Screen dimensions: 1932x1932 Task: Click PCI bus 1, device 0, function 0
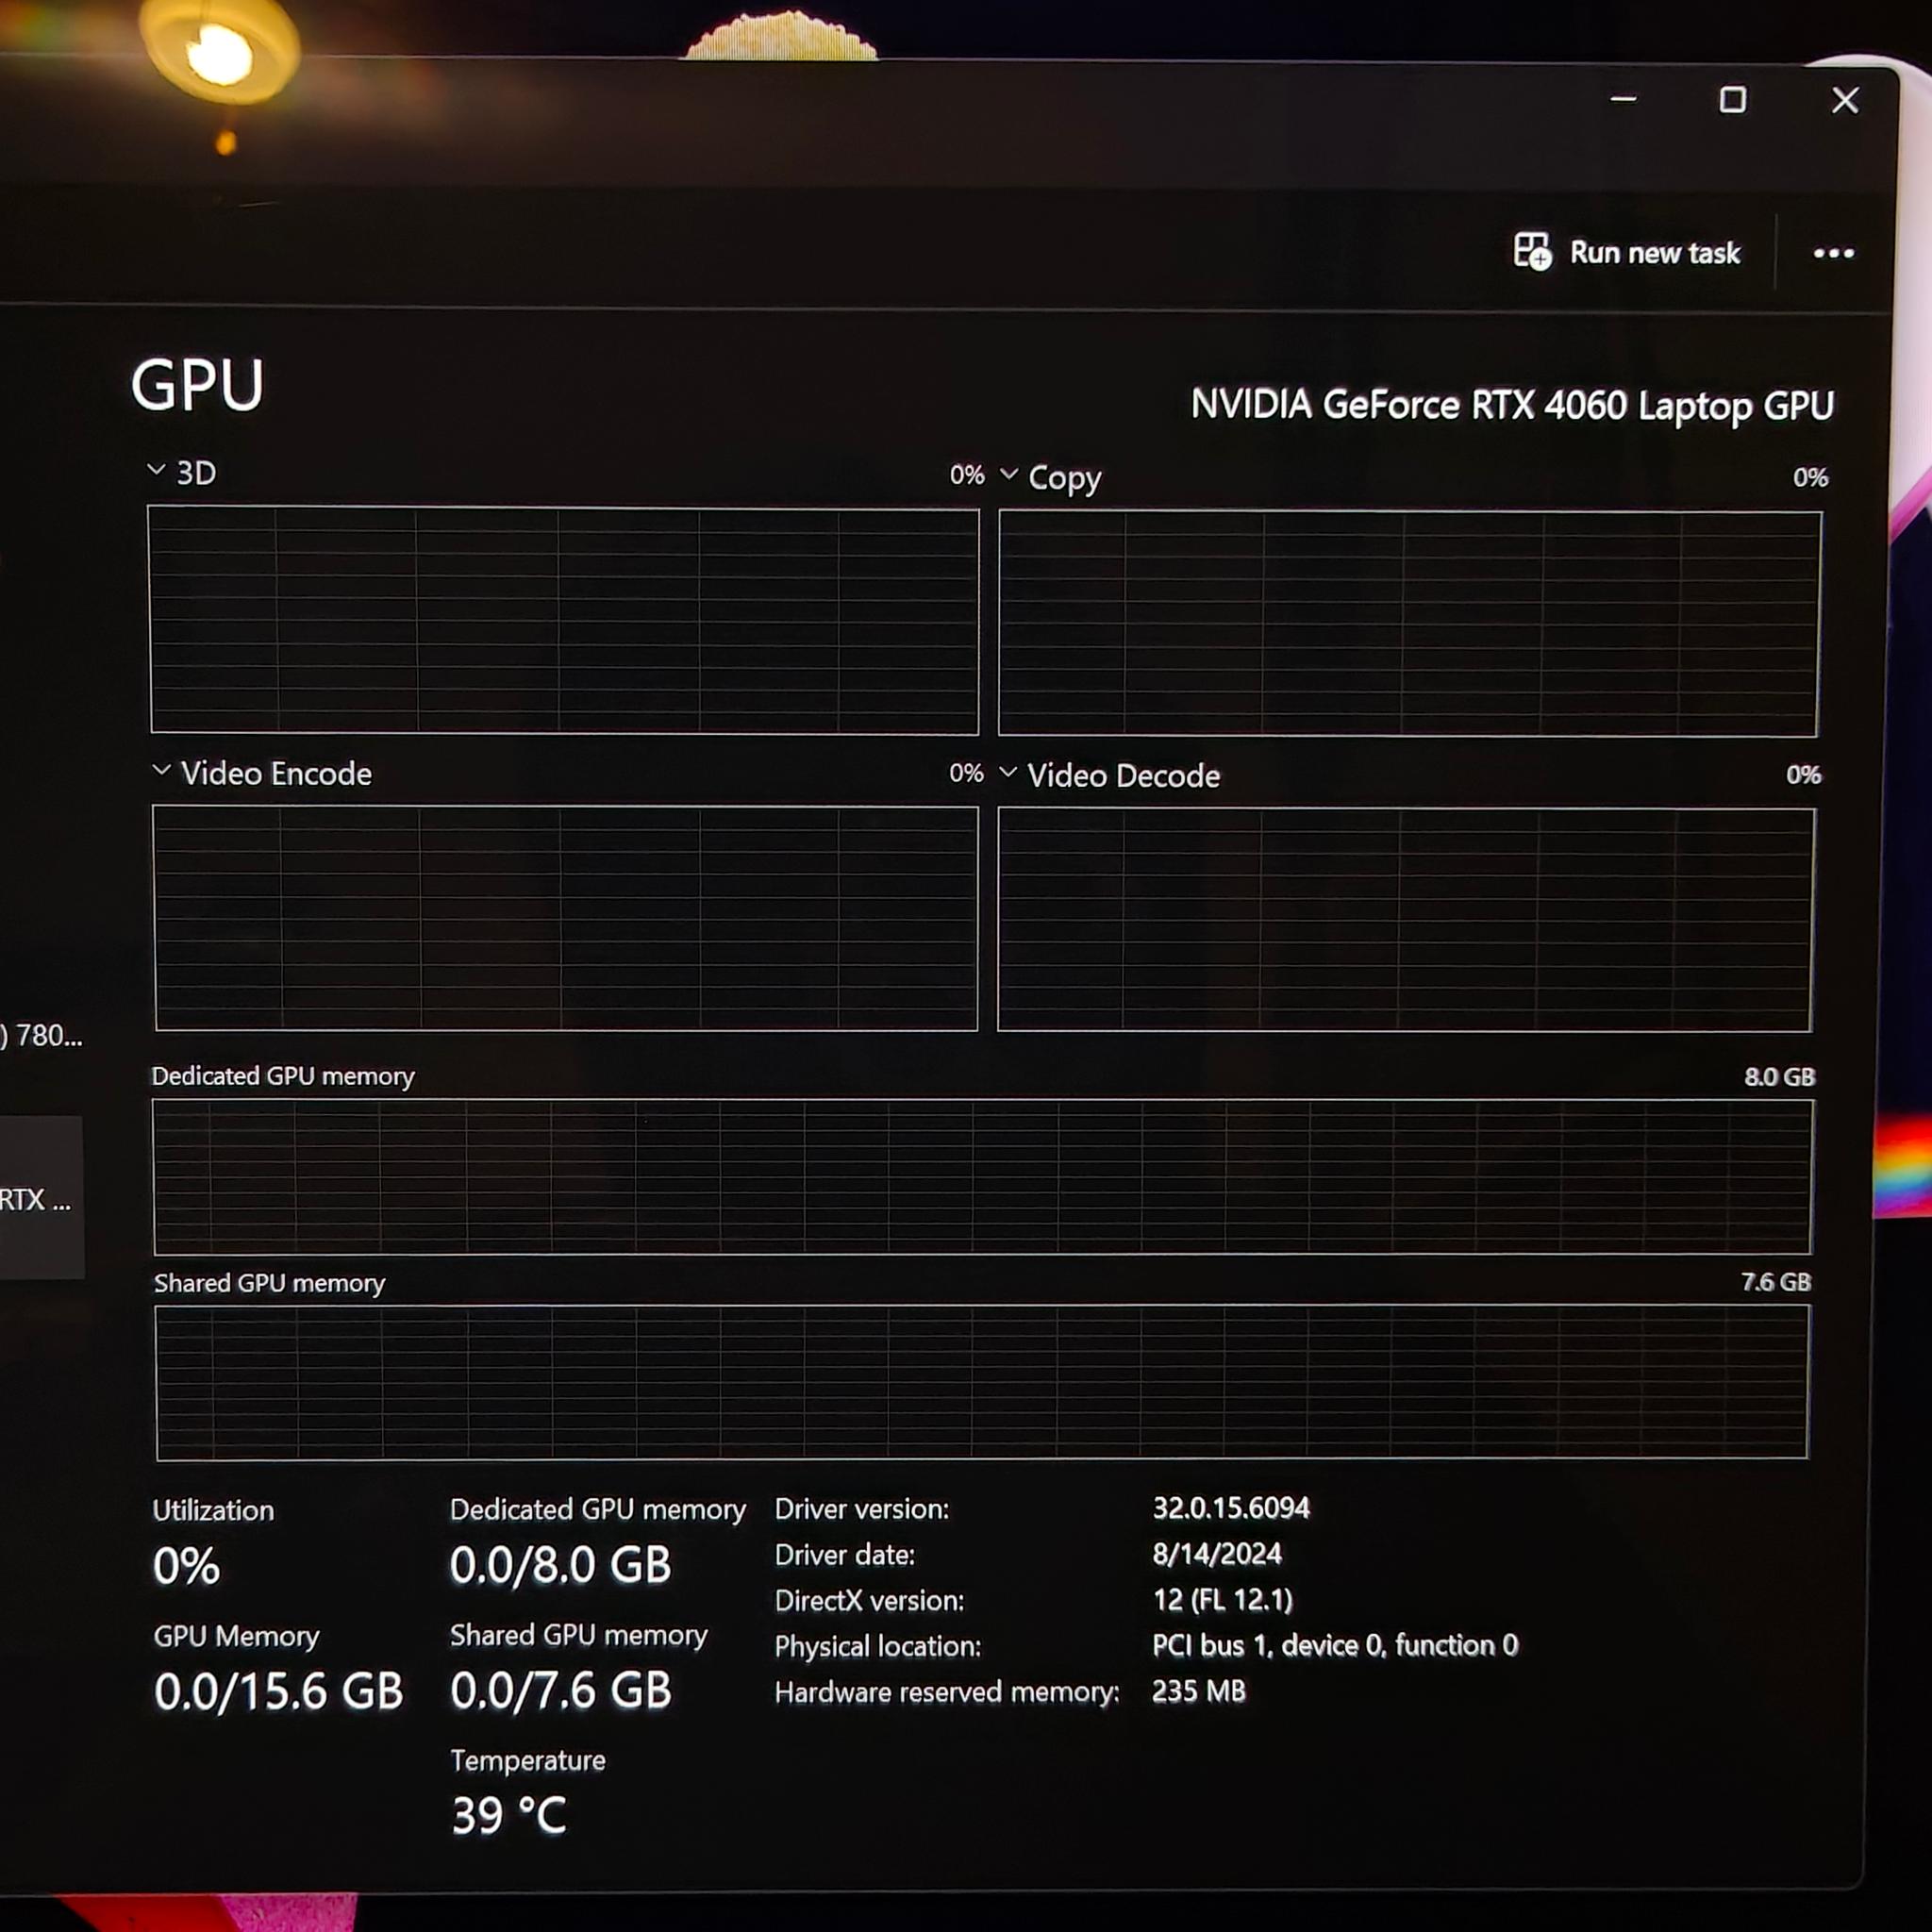(x=1335, y=1645)
